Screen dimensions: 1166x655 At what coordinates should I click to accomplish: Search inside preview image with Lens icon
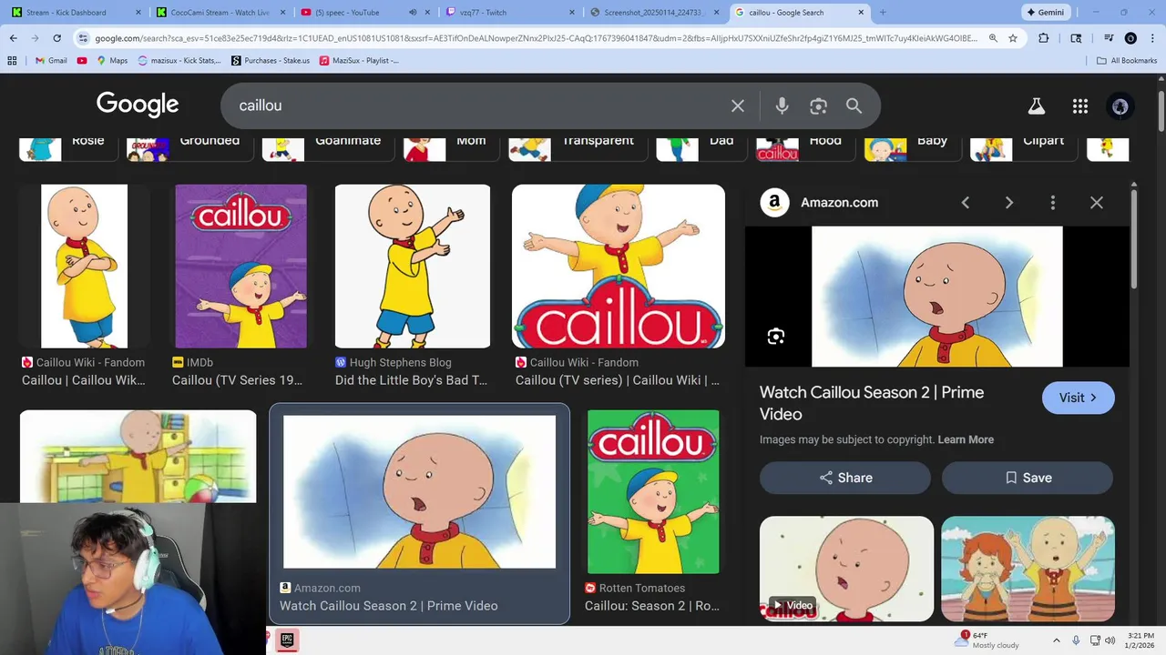[x=776, y=337]
